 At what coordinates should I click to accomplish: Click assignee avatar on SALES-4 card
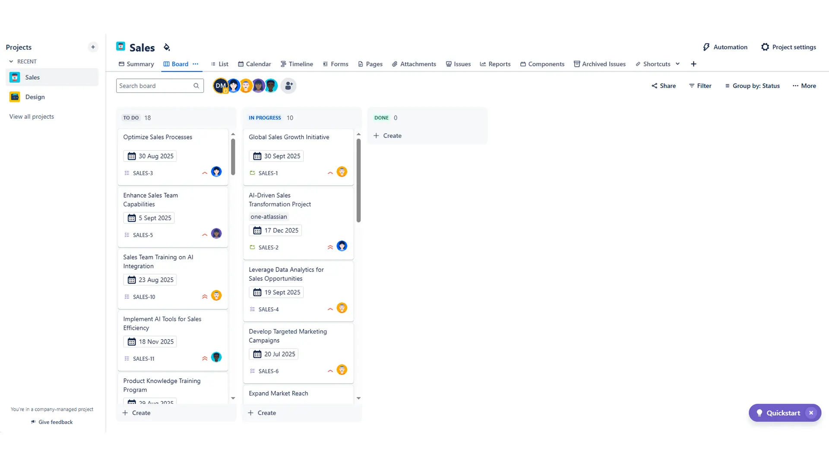342,308
